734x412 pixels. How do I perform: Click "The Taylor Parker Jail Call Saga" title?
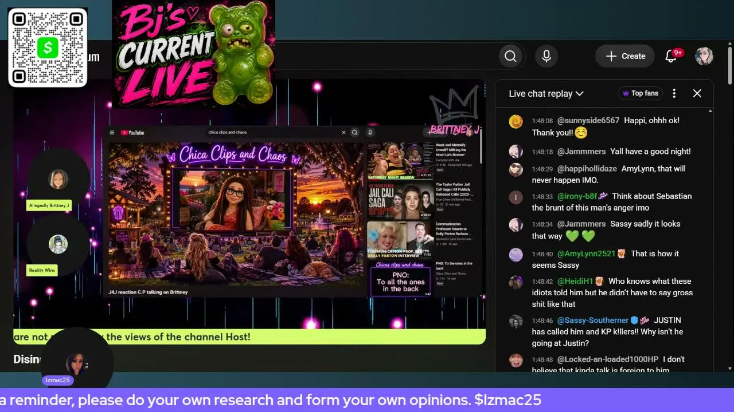[x=454, y=189]
